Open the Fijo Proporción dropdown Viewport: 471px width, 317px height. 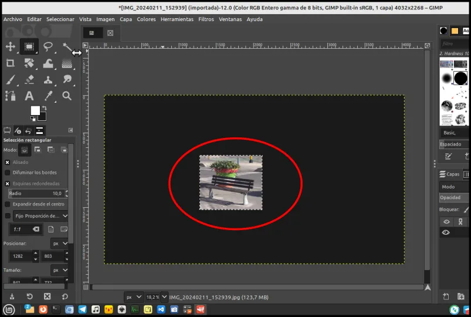point(41,216)
